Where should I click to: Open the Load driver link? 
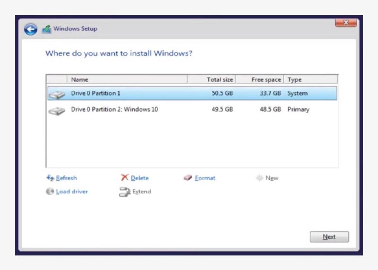(72, 191)
